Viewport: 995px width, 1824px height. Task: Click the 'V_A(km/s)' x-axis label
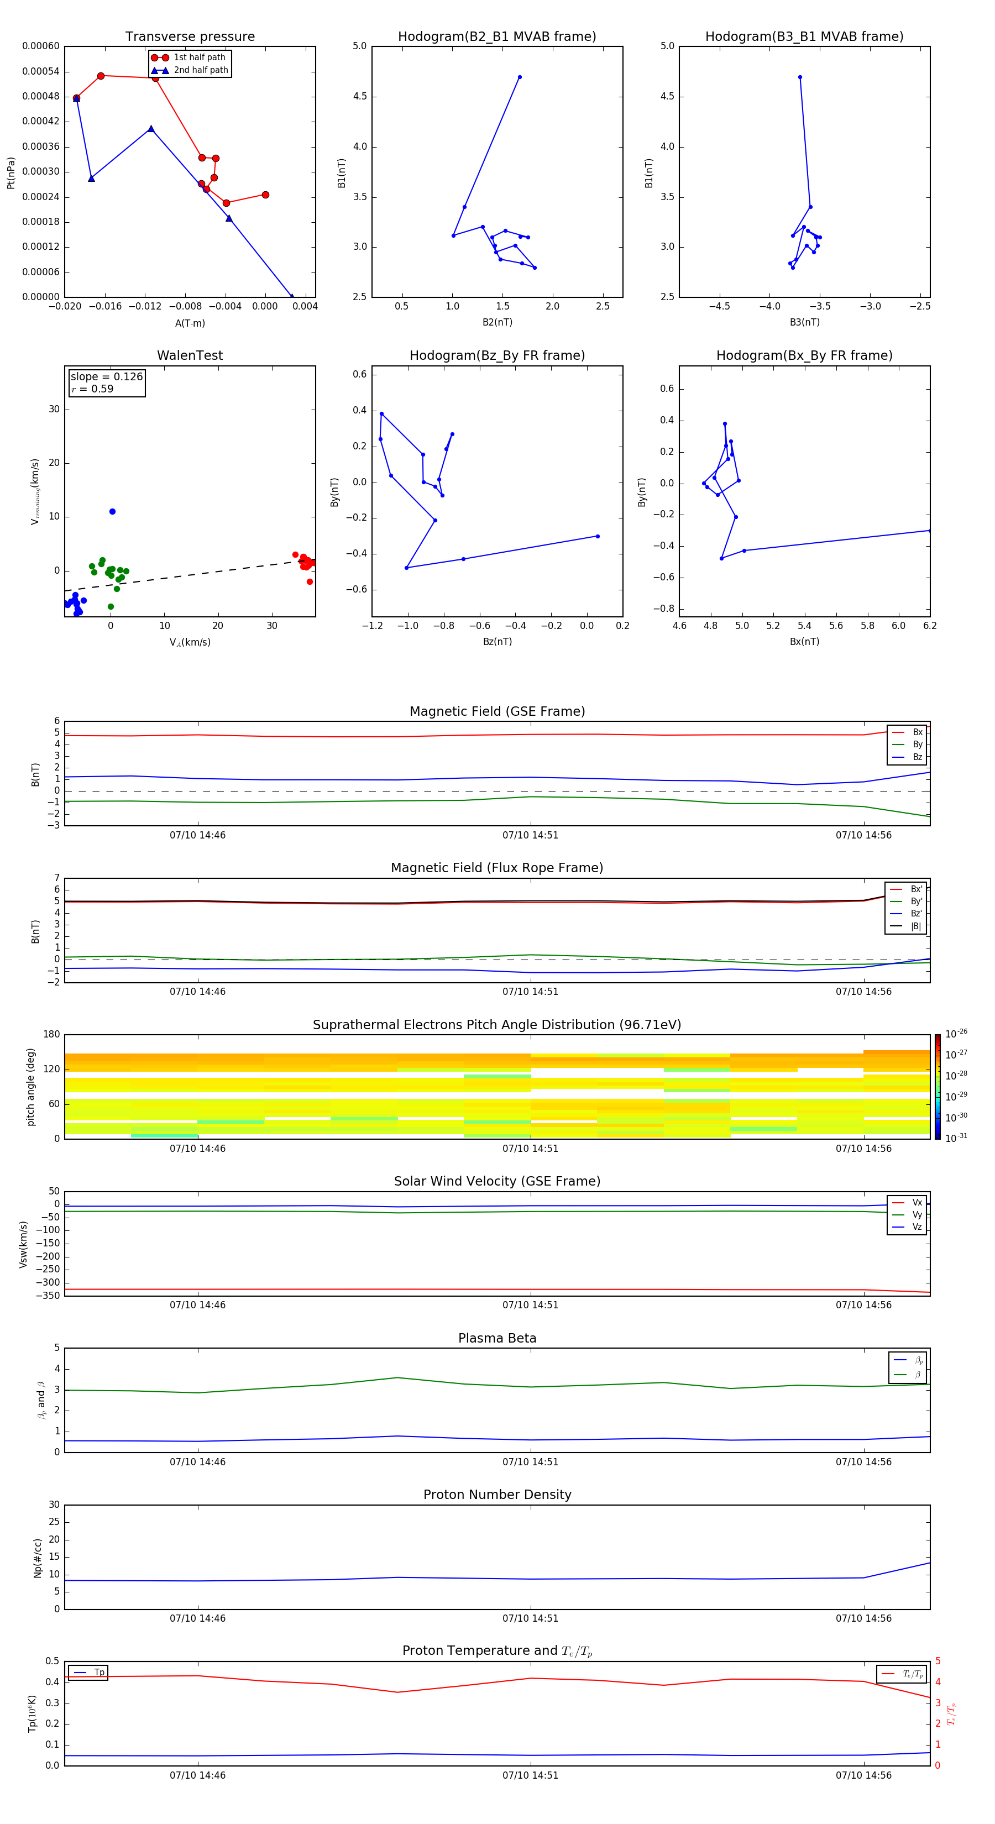[x=190, y=642]
